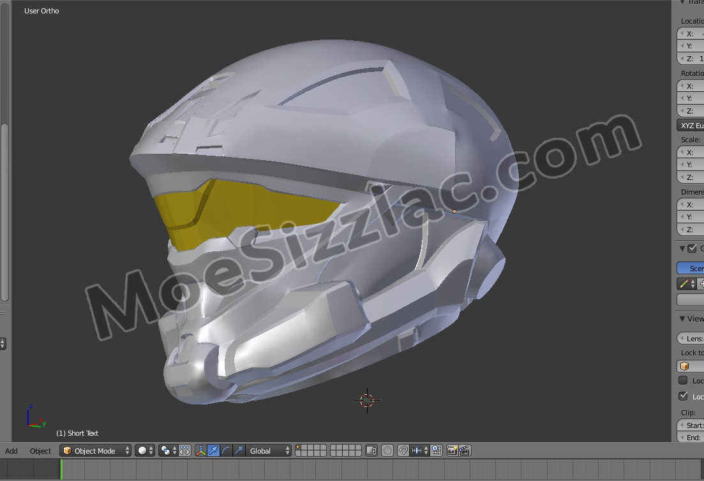Disable the checked Lock checkbox in View panel
Image resolution: width=704 pixels, height=481 pixels.
click(683, 396)
